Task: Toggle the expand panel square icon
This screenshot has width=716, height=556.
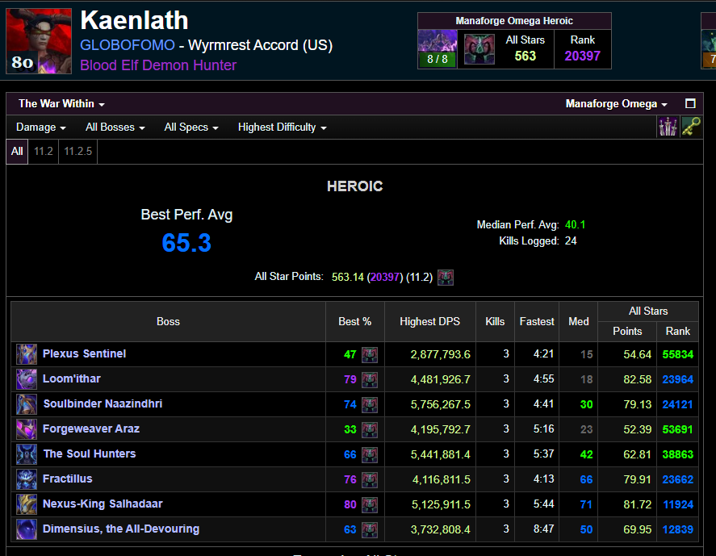Action: 690,103
